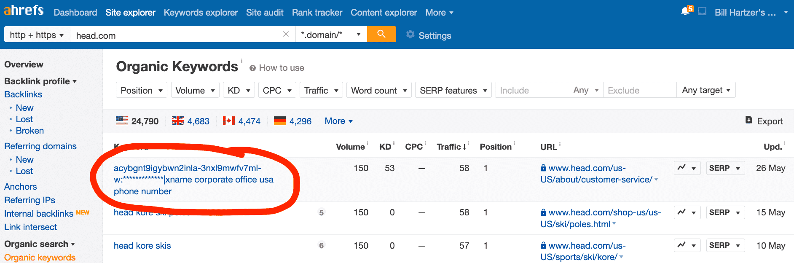Open Backlinks in the sidebar
The height and width of the screenshot is (263, 794).
[23, 94]
